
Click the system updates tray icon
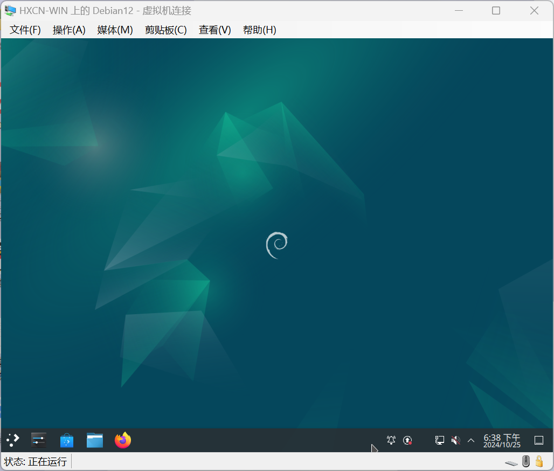pyautogui.click(x=407, y=440)
